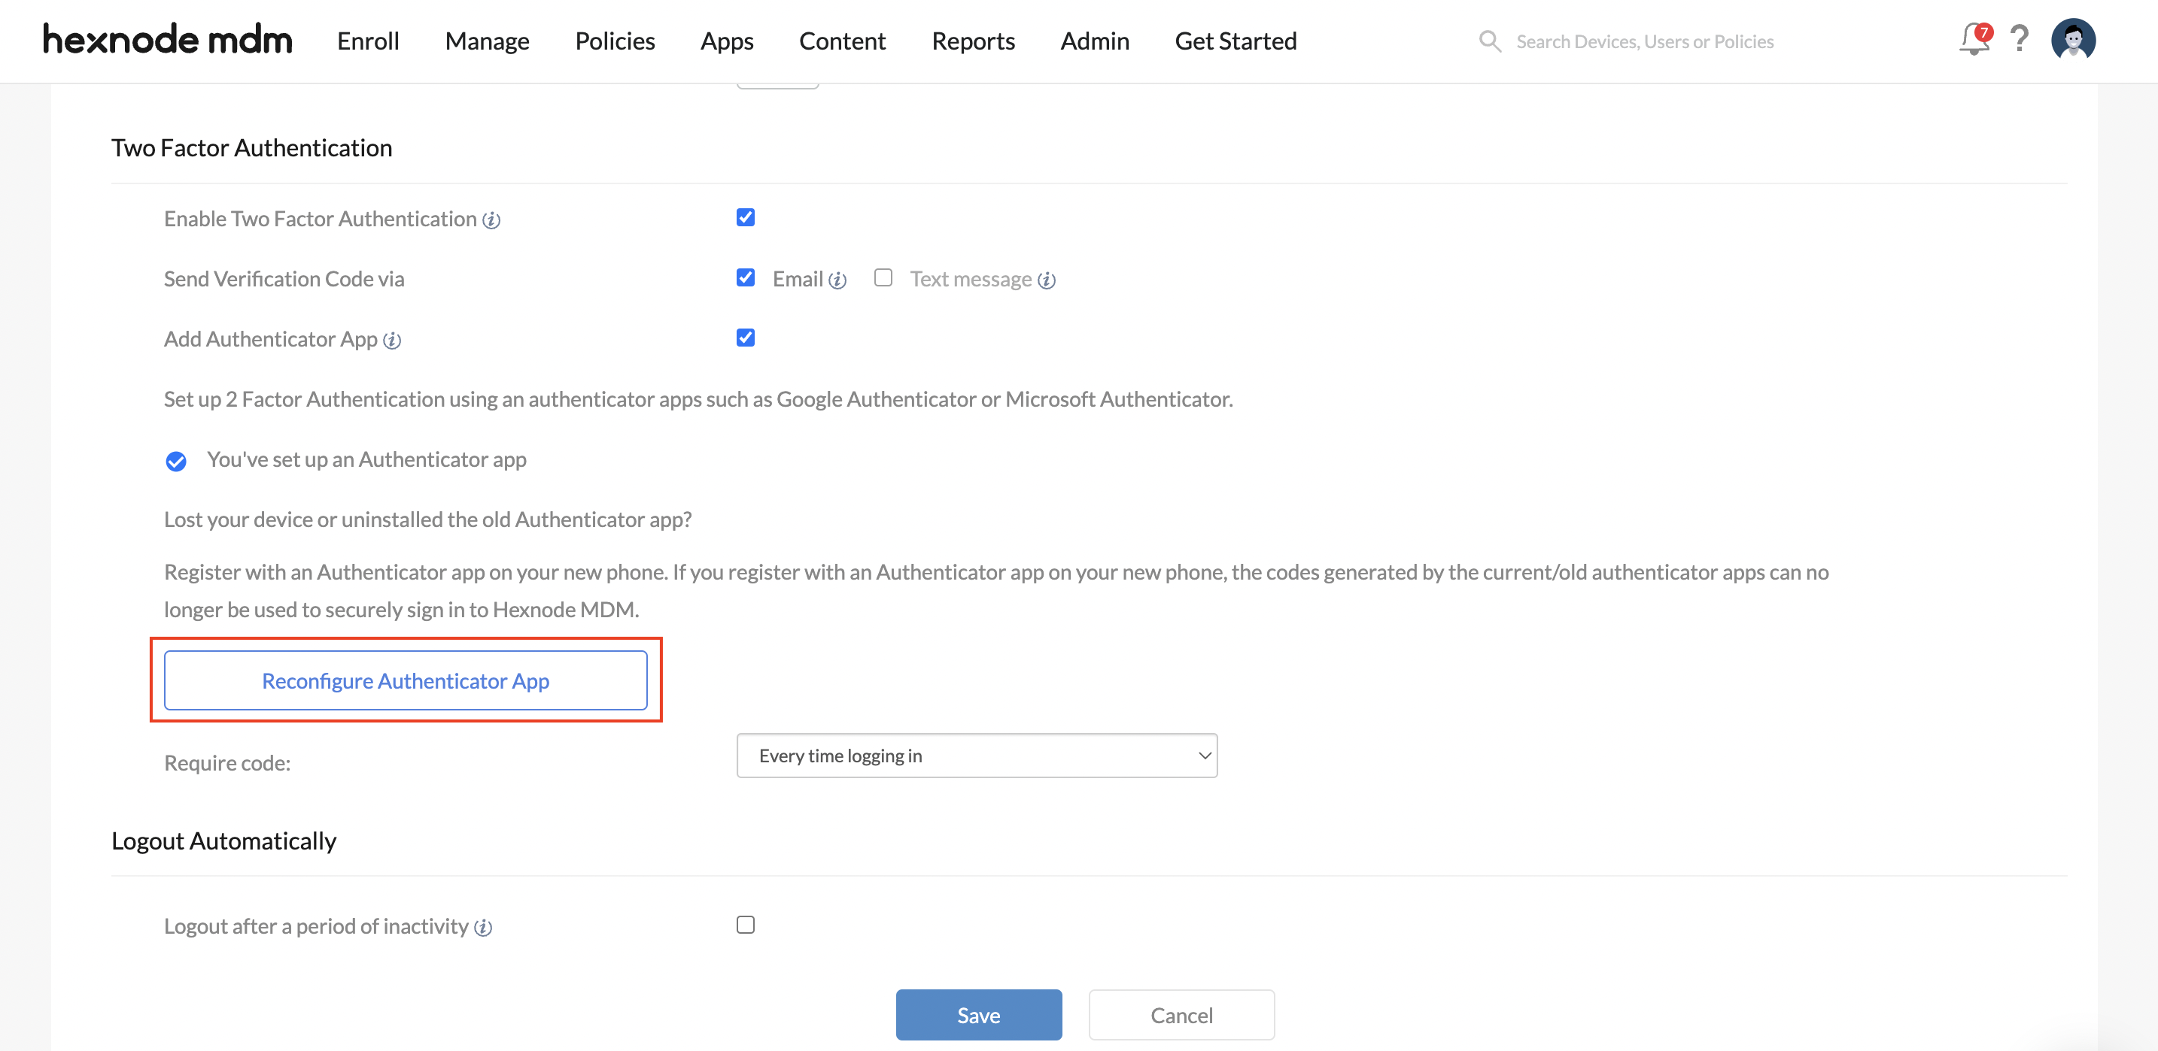Show info icon for Add Authenticator App

(x=392, y=341)
